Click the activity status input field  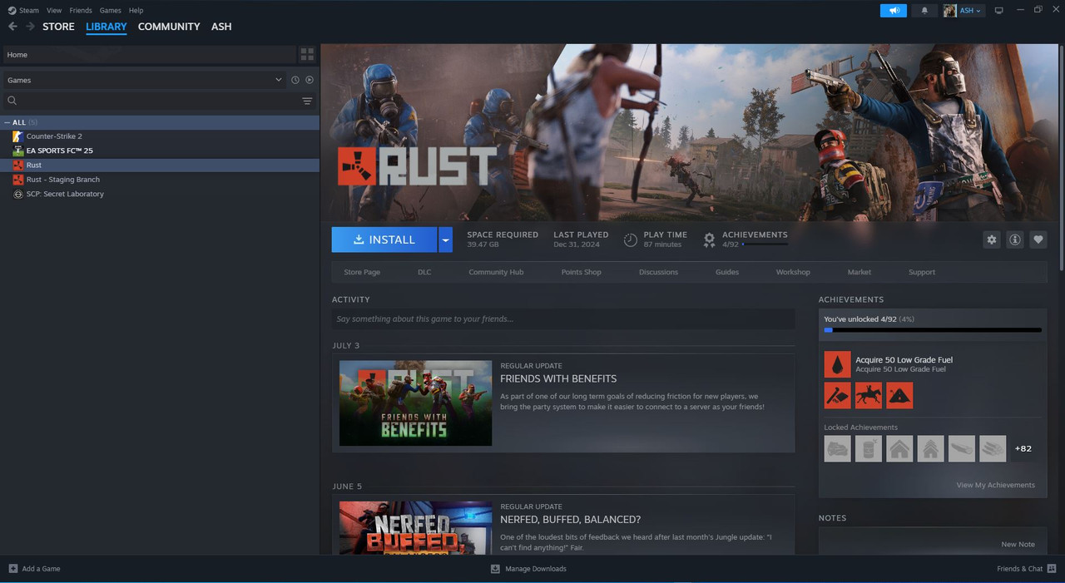pos(563,319)
